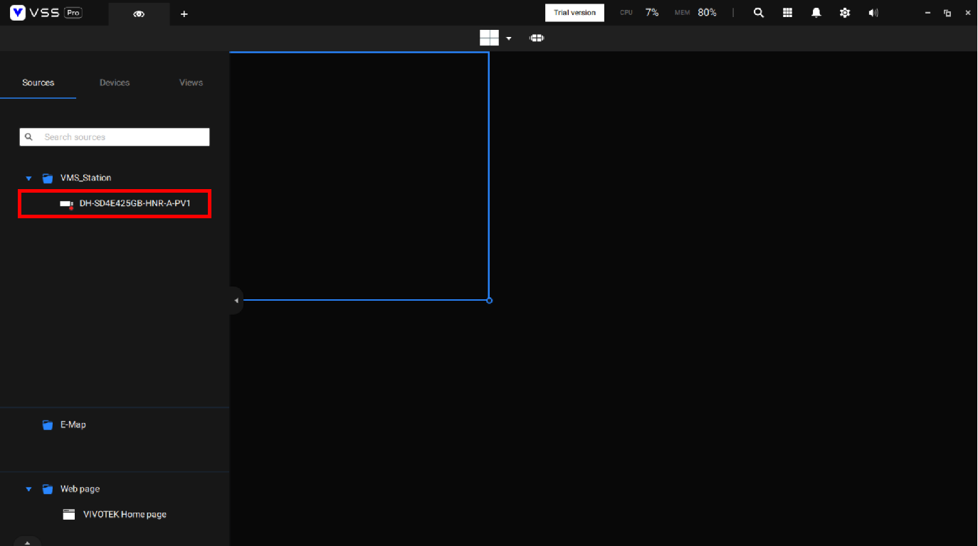The image size is (978, 546).
Task: Collapse the Web page tree node
Action: click(28, 489)
